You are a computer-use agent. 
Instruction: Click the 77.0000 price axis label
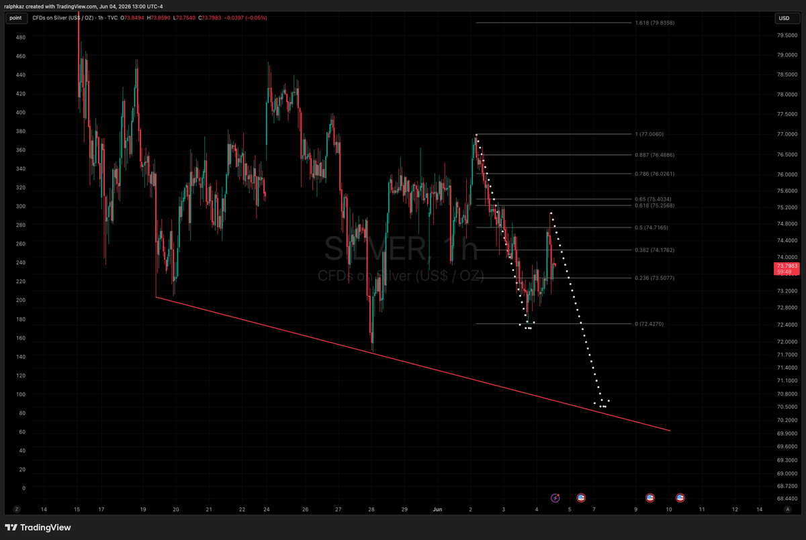[x=787, y=134]
